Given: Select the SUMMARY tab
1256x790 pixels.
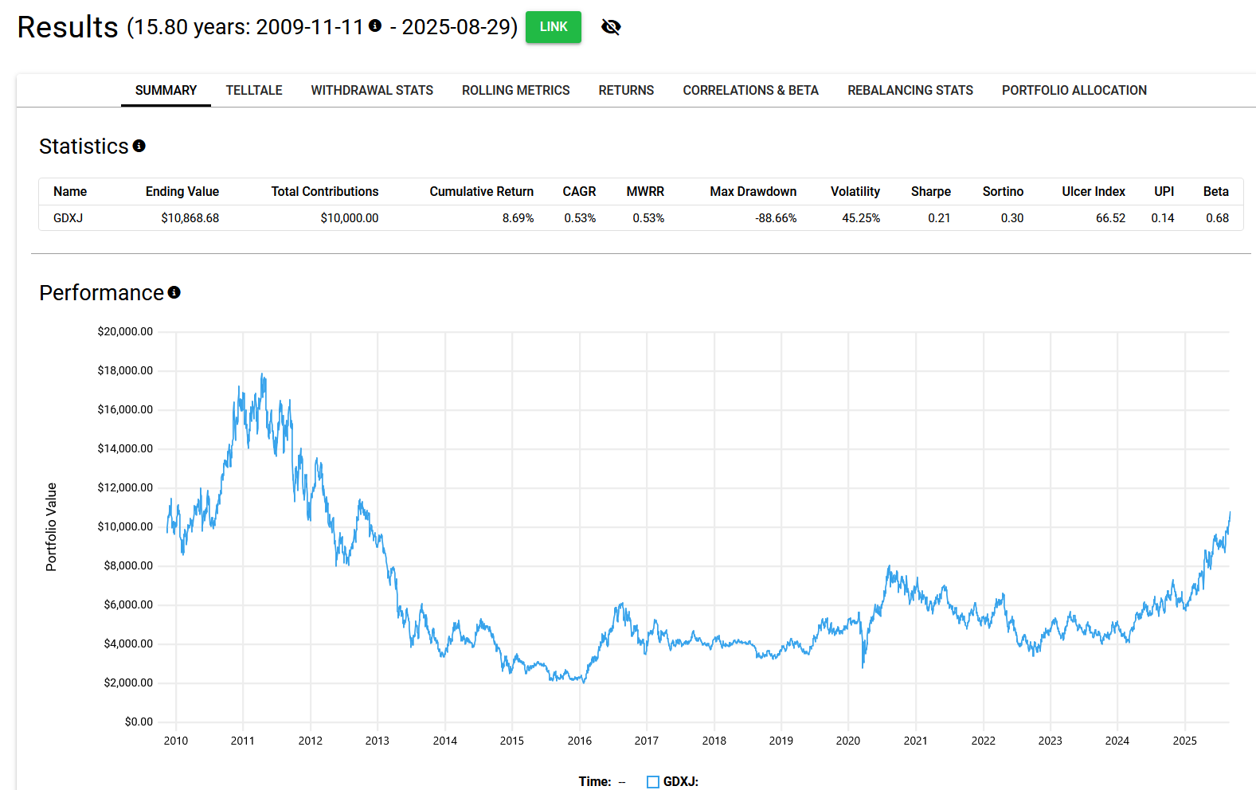Looking at the screenshot, I should [166, 90].
